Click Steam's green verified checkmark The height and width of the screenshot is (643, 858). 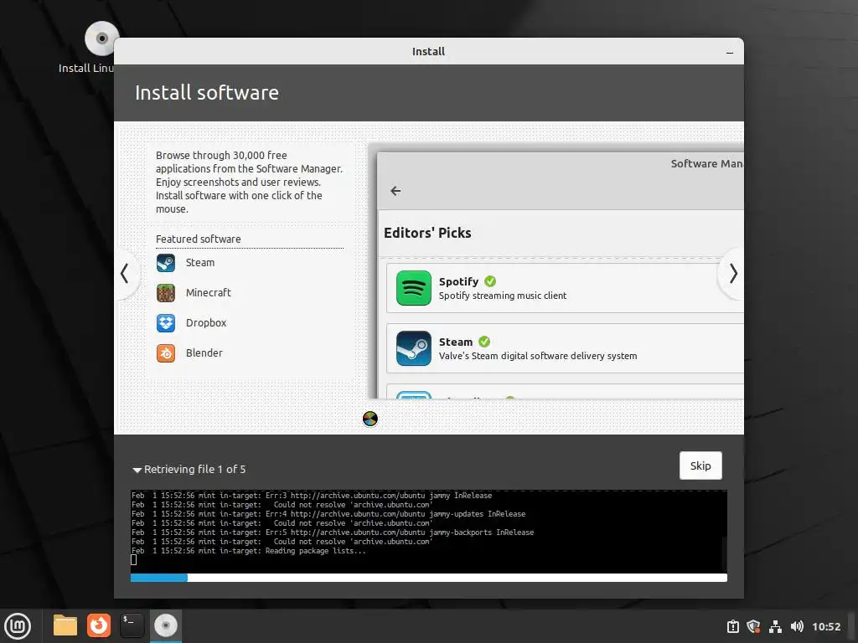point(484,342)
